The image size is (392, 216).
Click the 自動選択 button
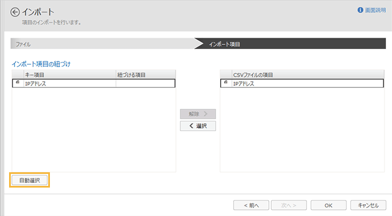point(29,180)
